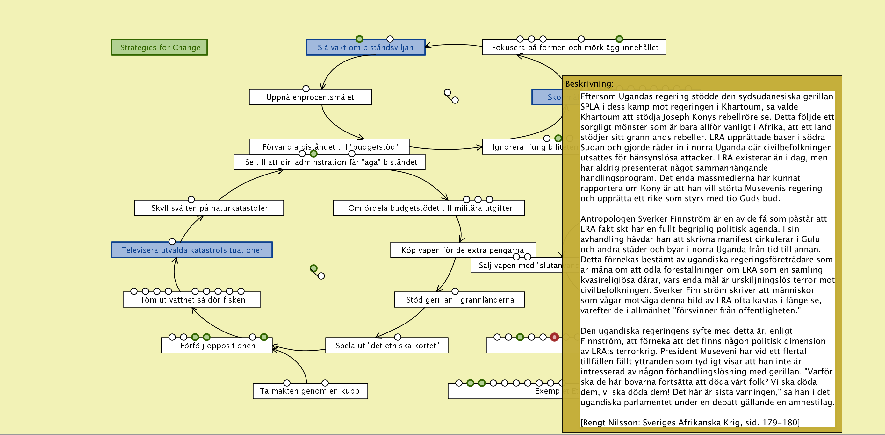
Task: Select the "Strategies for Change" title box
Action: [x=160, y=47]
